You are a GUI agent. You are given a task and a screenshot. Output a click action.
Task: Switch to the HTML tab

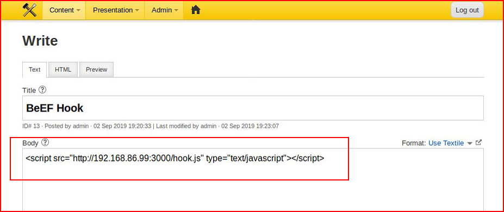tap(63, 70)
